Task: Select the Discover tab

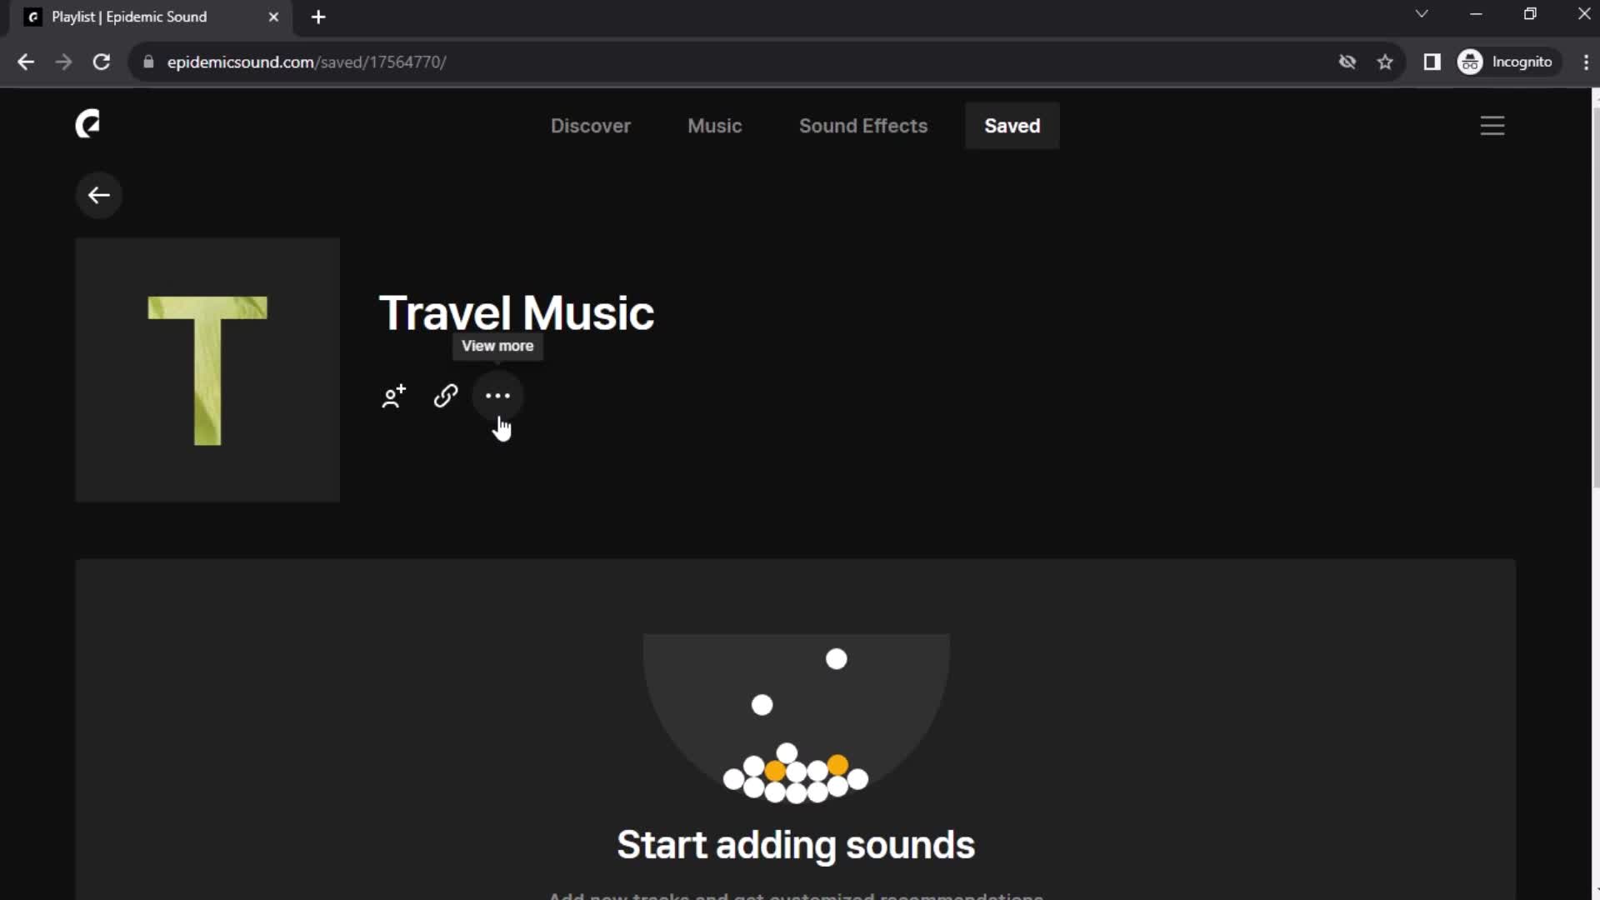Action: [590, 125]
